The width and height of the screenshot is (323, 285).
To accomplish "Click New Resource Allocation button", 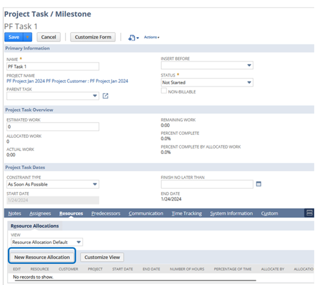I will pos(42,257).
